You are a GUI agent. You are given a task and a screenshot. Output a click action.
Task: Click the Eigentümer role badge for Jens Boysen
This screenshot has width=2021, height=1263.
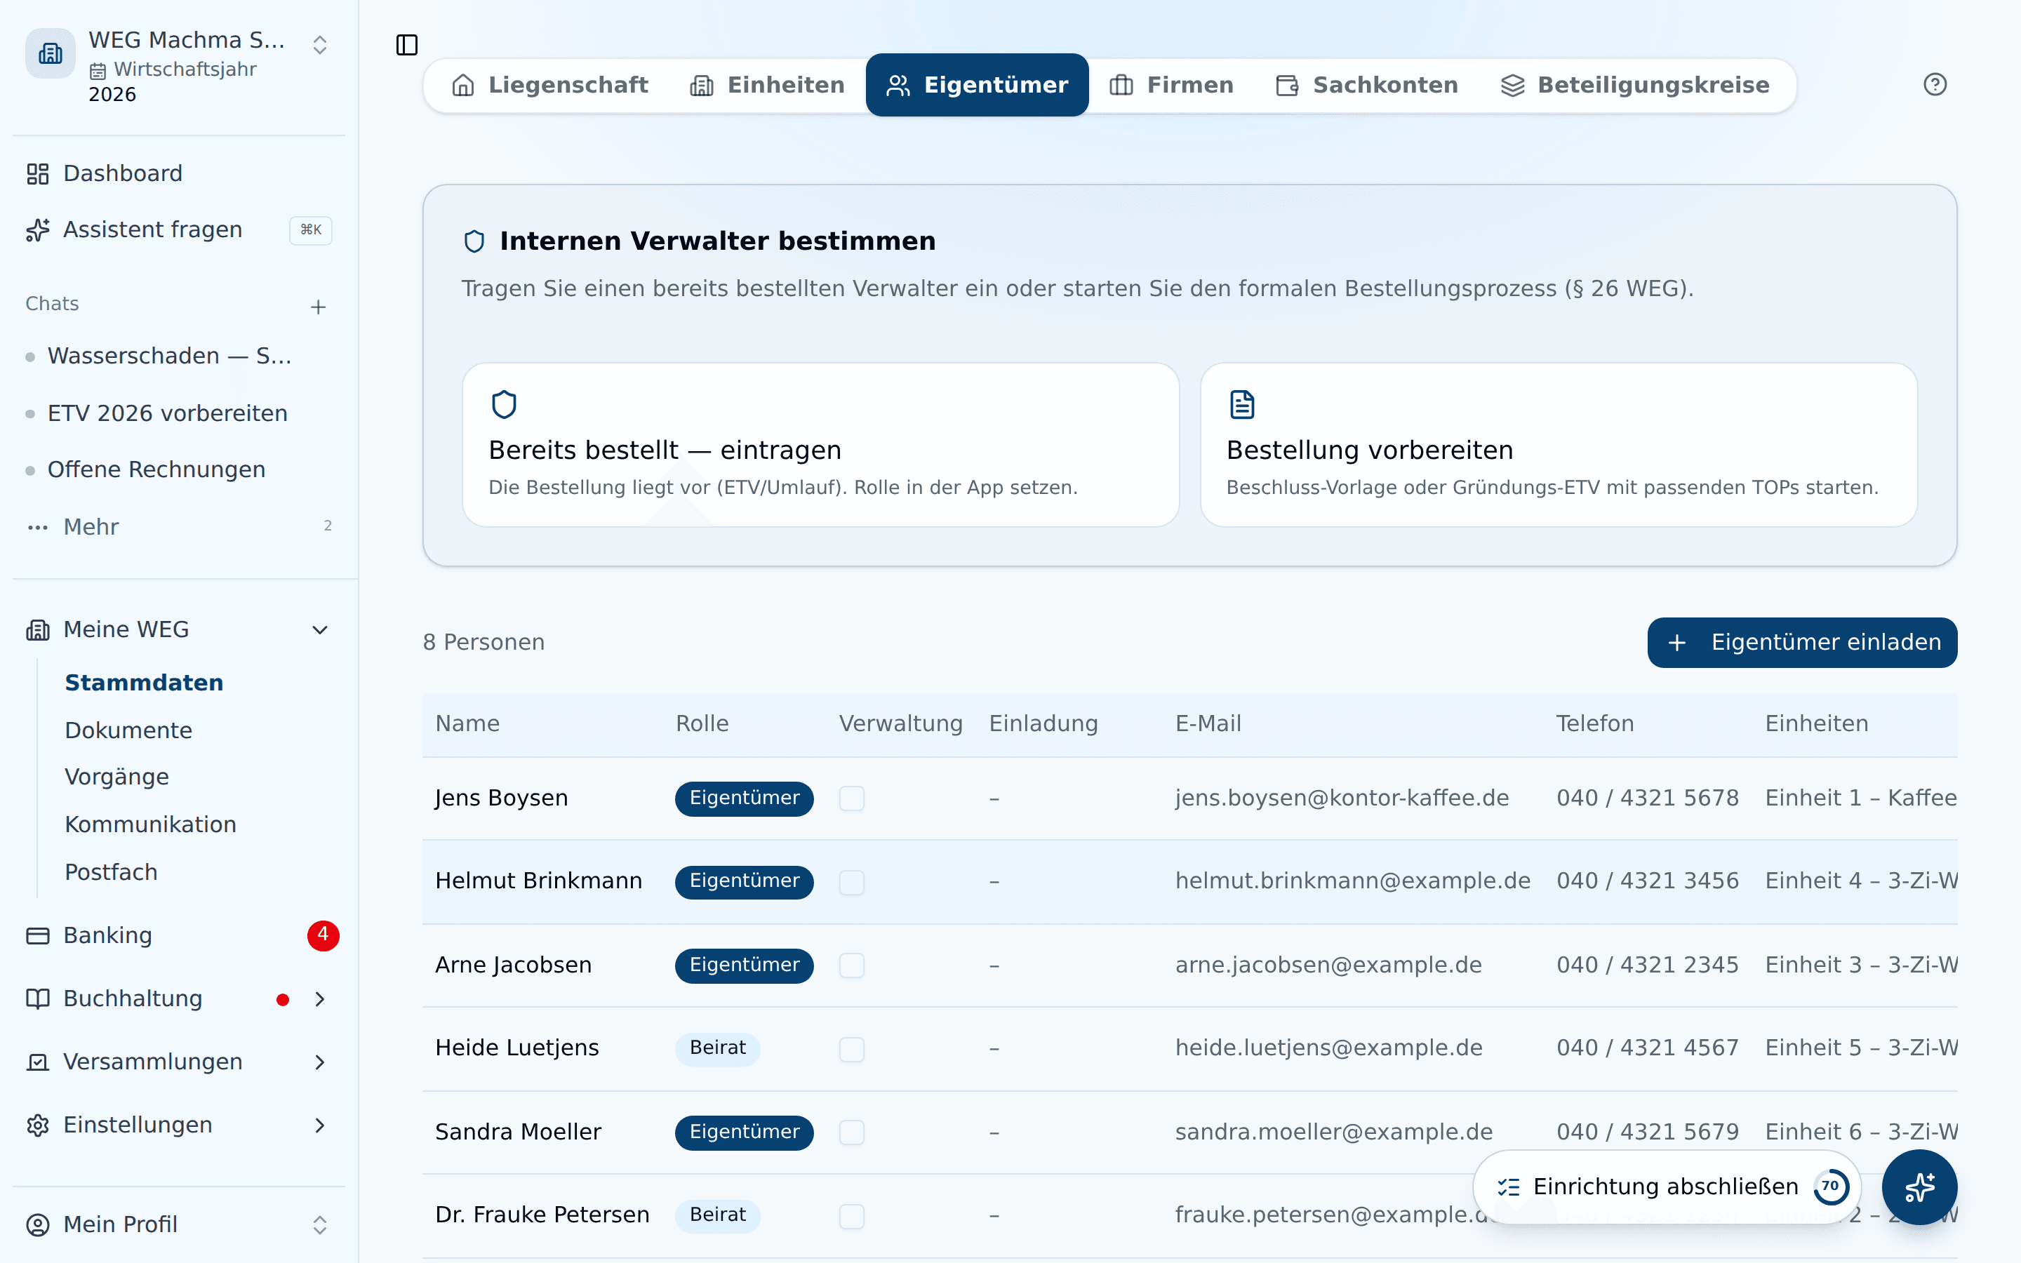[x=744, y=798]
